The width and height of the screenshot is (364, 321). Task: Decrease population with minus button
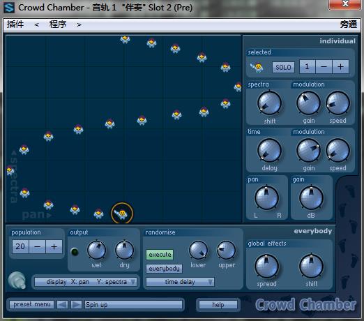click(x=38, y=246)
